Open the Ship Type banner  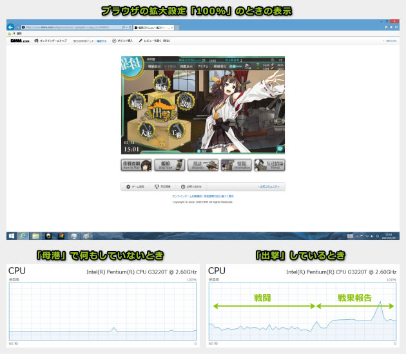point(169,165)
